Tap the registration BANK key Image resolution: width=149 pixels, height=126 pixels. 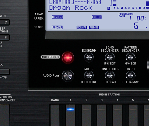[x=55, y=115]
